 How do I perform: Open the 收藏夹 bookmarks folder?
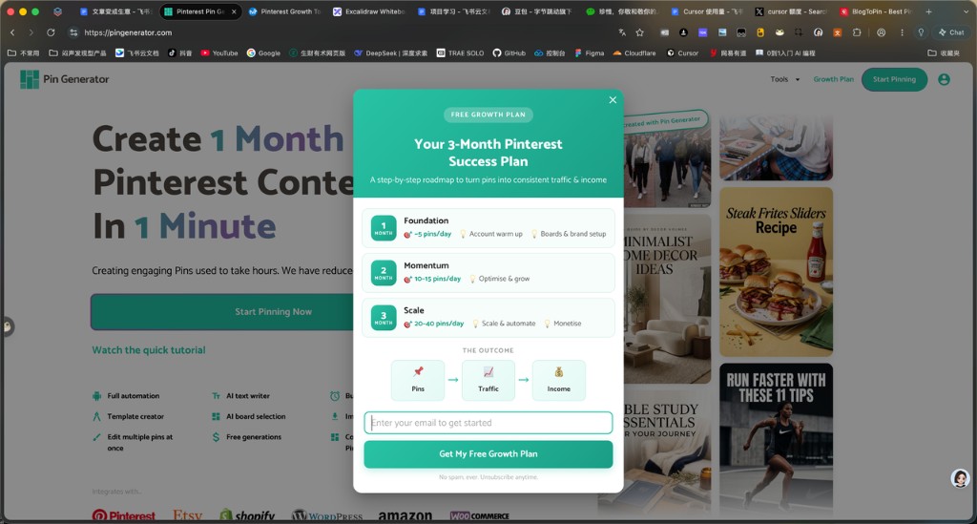(944, 52)
